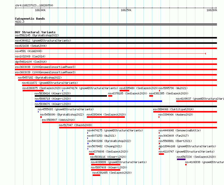Screen dimensions: 224x185
Task: Click esv3569807 (Uddin2014) label
Action: tap(59, 120)
